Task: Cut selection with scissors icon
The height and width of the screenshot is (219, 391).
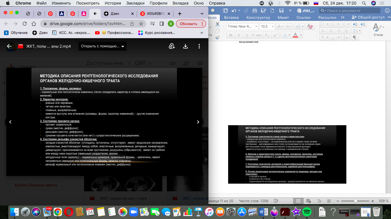Action: [x=218, y=24]
